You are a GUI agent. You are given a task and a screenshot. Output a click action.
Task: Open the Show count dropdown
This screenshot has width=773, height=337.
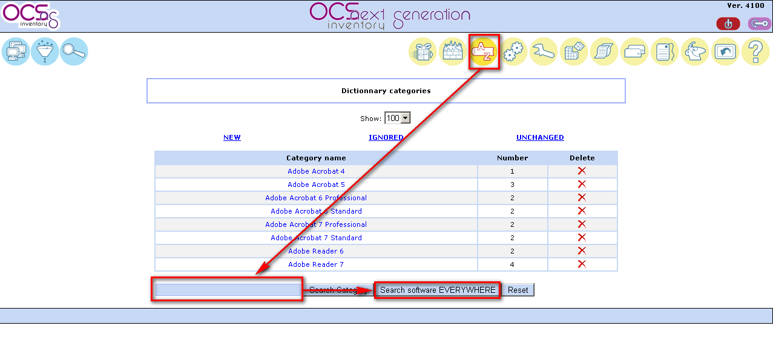pyautogui.click(x=398, y=118)
